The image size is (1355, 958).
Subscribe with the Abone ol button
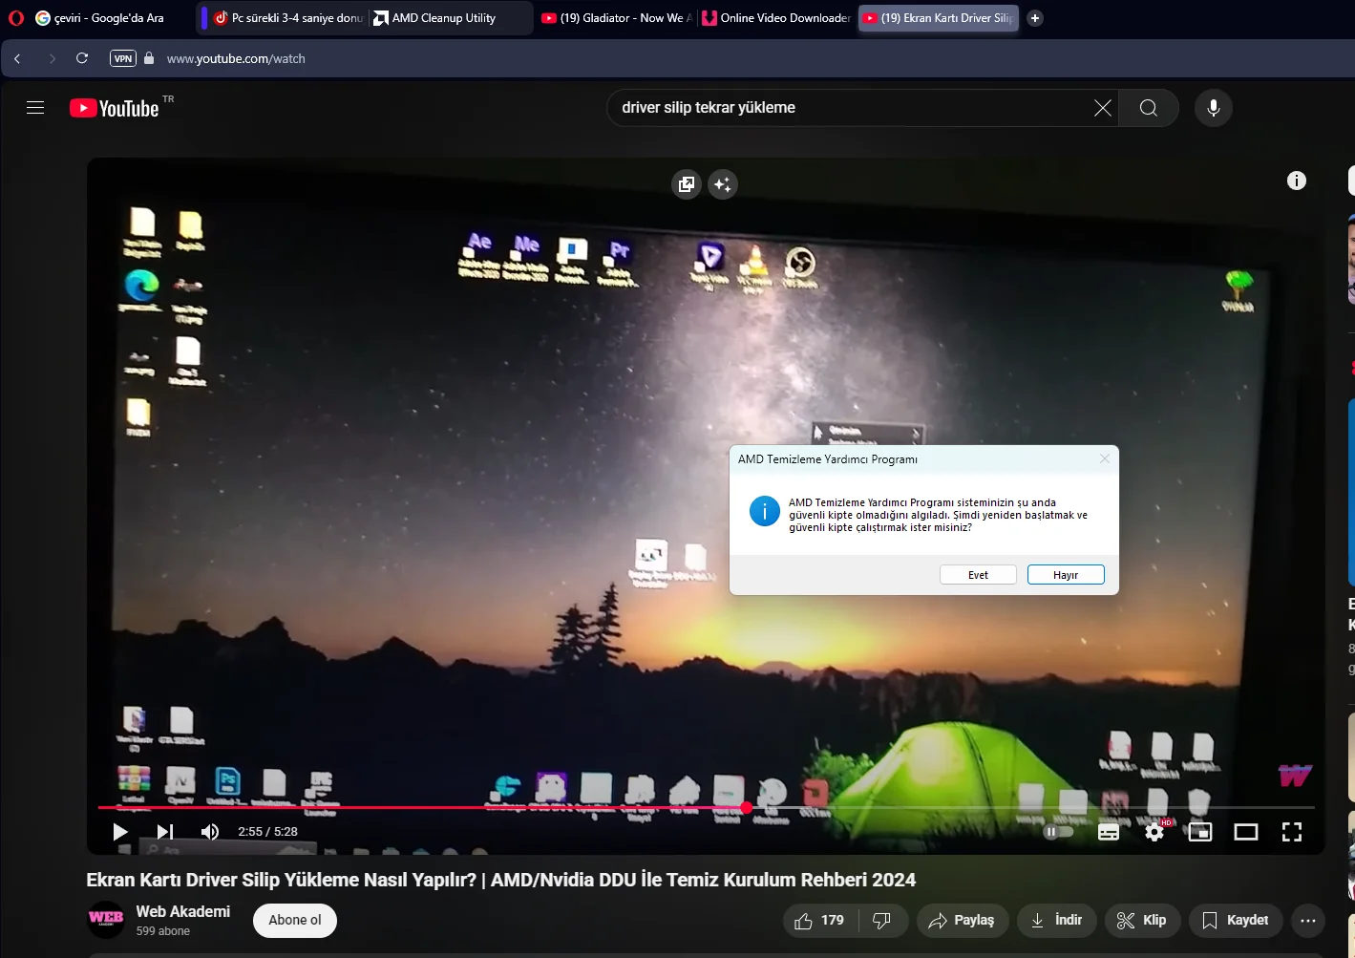[295, 921]
